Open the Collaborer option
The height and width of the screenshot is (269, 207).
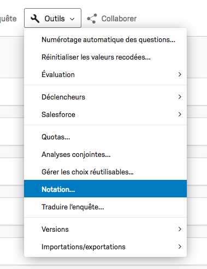tap(111, 19)
